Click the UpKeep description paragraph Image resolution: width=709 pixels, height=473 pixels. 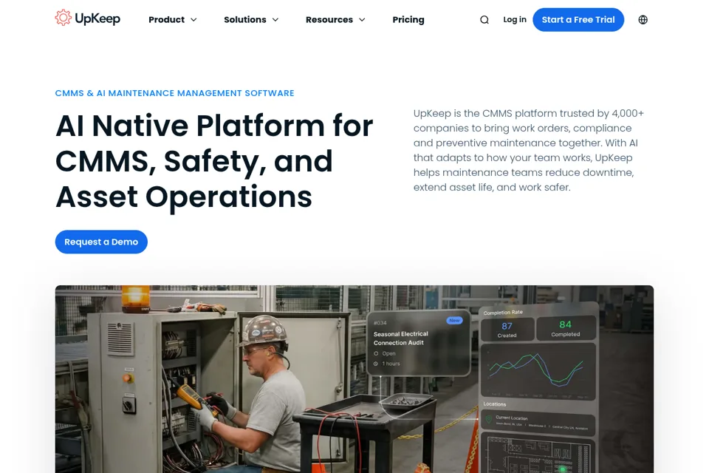[529, 150]
